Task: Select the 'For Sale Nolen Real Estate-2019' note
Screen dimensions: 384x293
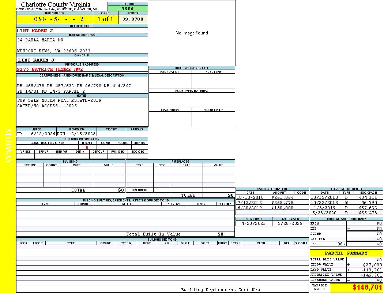Action: point(59,100)
